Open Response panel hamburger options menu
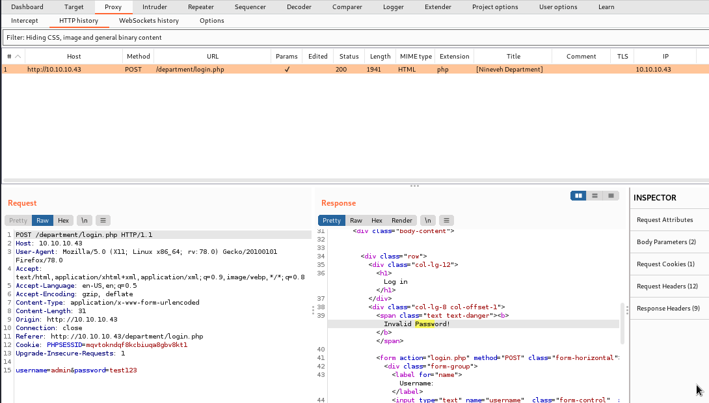This screenshot has width=709, height=403. [446, 221]
